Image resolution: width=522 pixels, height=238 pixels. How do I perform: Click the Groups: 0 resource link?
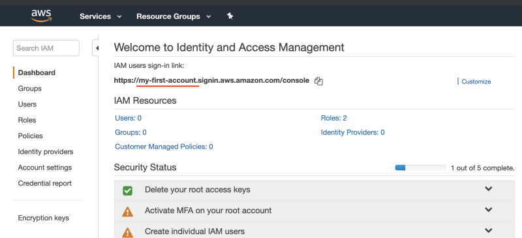point(131,132)
